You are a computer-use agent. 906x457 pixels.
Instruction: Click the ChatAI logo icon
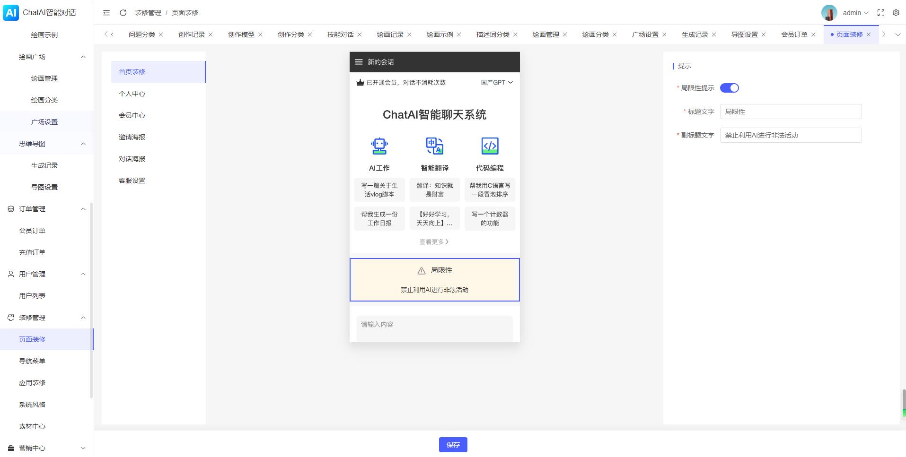pos(11,12)
